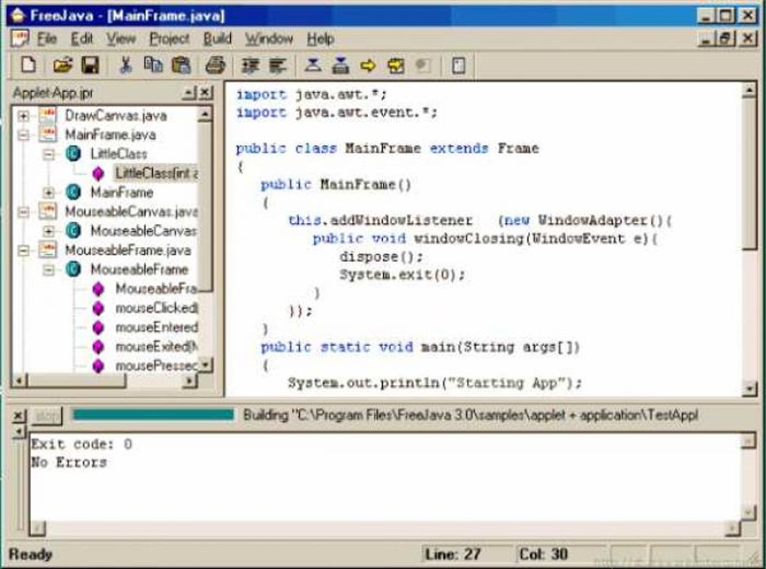
Task: Select the mouseExited method in tree
Action: pos(156,347)
